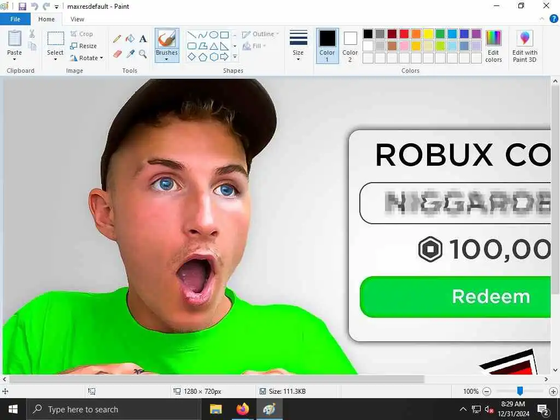Open the notification center icon

tap(543, 409)
